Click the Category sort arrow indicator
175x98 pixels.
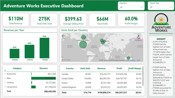[5, 70]
